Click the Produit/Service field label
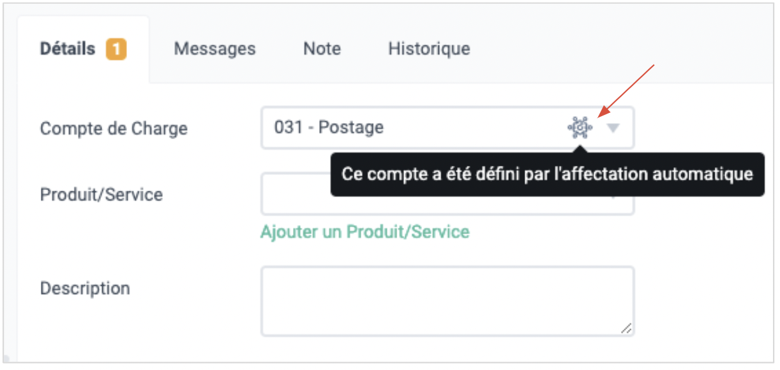780x370 pixels. click(x=101, y=194)
